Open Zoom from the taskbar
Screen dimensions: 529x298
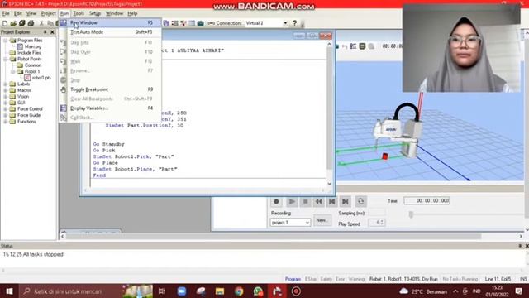(x=182, y=291)
